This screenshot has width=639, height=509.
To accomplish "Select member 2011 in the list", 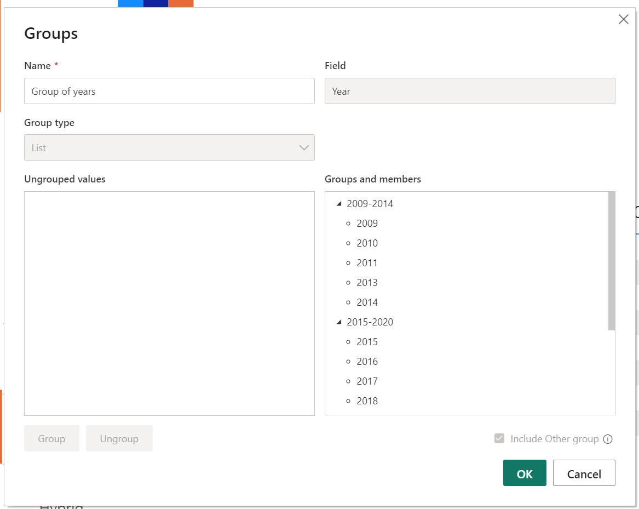I will [x=367, y=263].
